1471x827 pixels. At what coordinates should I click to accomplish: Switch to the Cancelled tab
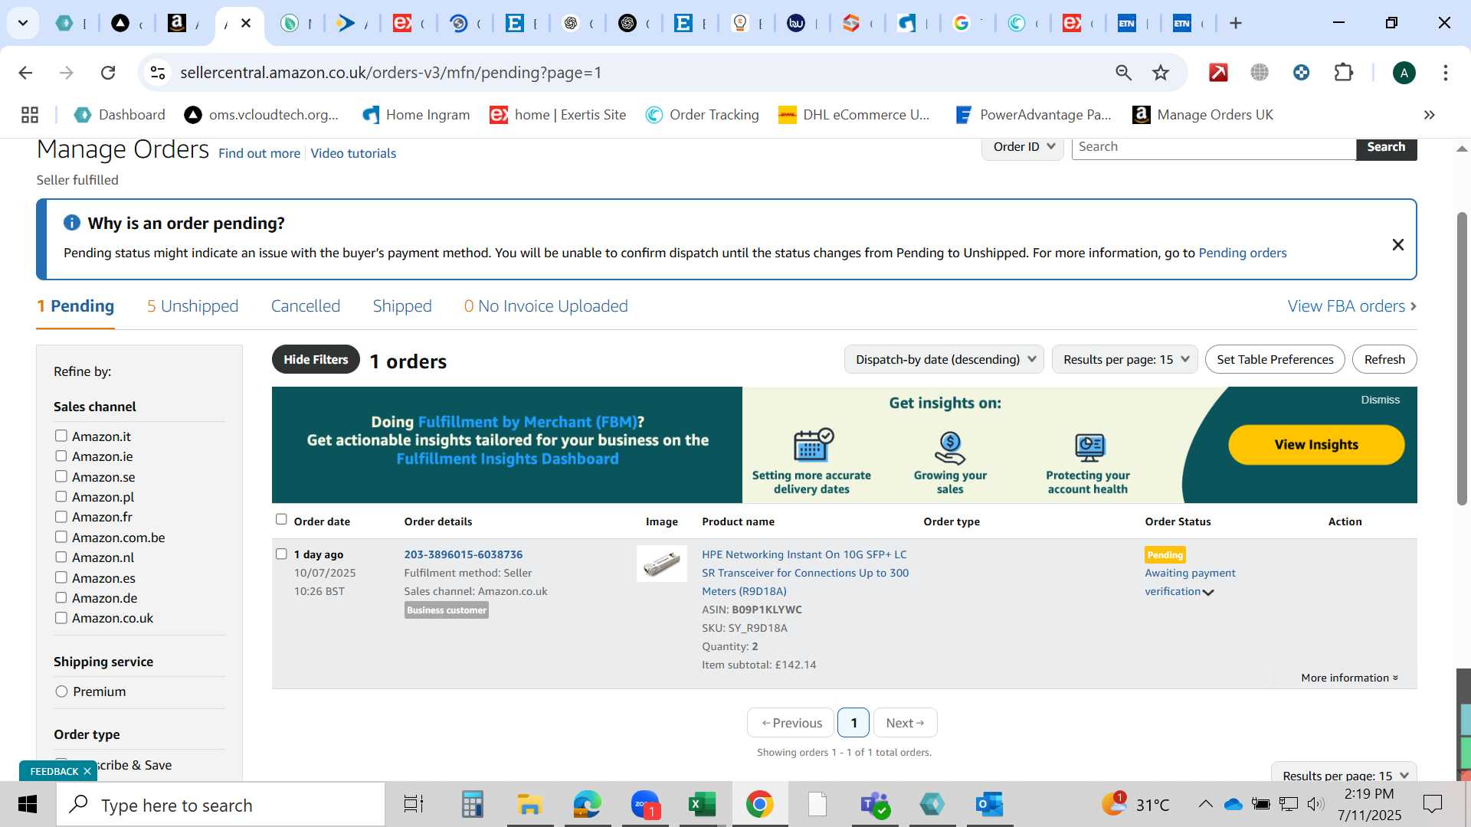pos(306,306)
